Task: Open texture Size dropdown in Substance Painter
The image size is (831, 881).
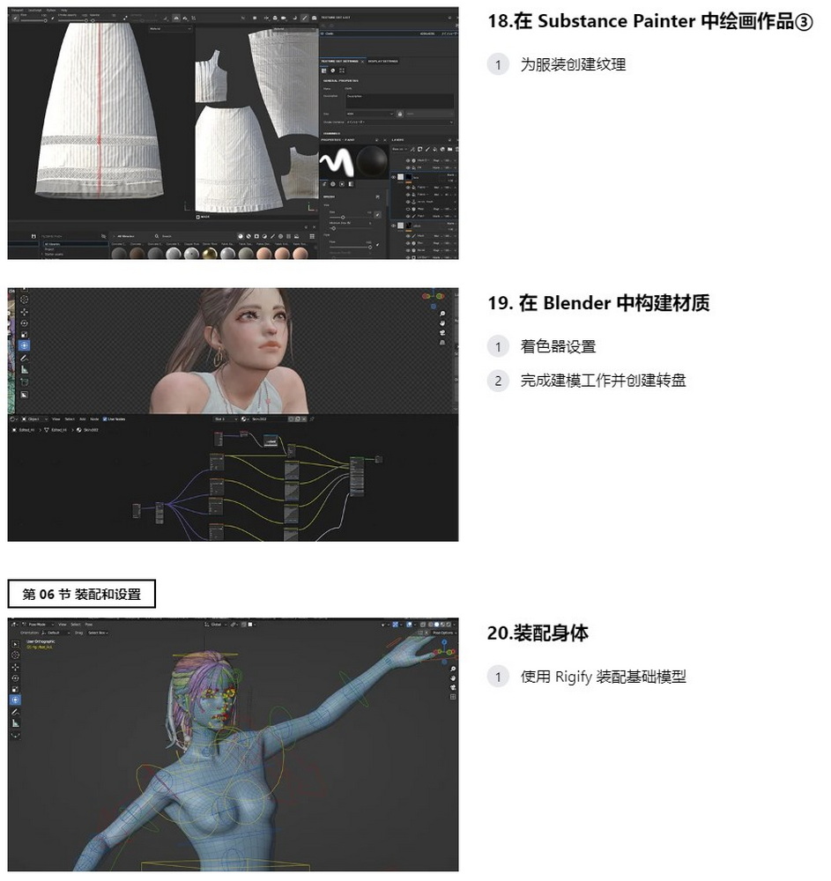Action: (370, 114)
